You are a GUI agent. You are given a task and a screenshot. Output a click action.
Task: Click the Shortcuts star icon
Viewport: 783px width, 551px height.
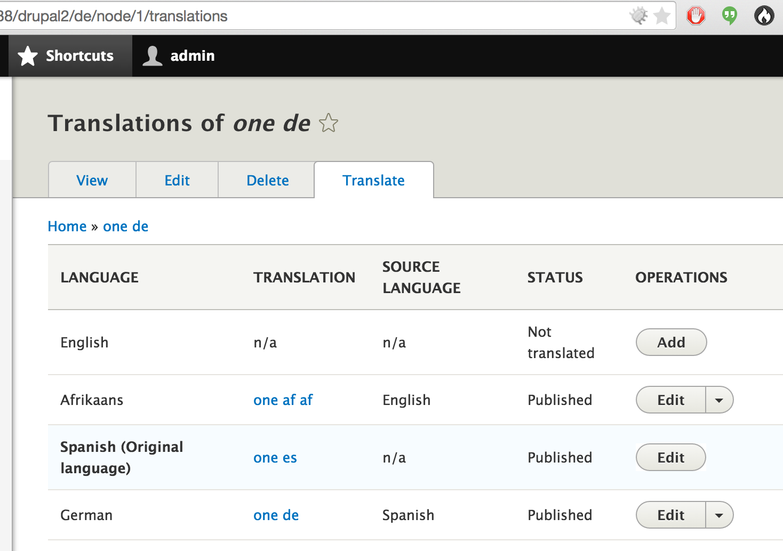point(28,56)
